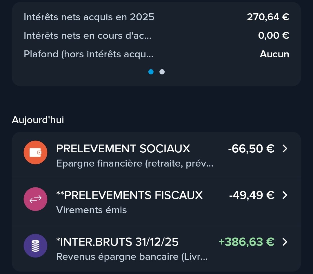The height and width of the screenshot is (274, 313).
Task: Tap the 'Virements émis' category subtitle
Action: (x=92, y=210)
